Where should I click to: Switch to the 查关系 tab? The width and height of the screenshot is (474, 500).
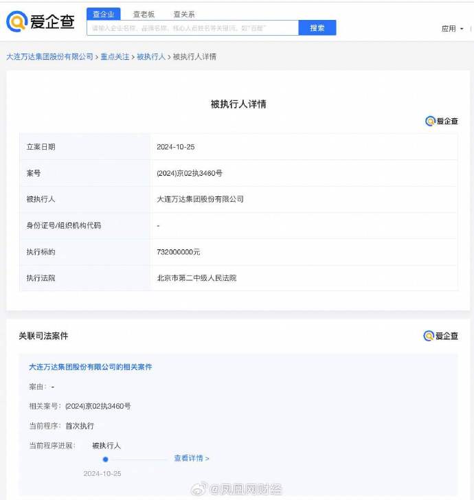[184, 14]
